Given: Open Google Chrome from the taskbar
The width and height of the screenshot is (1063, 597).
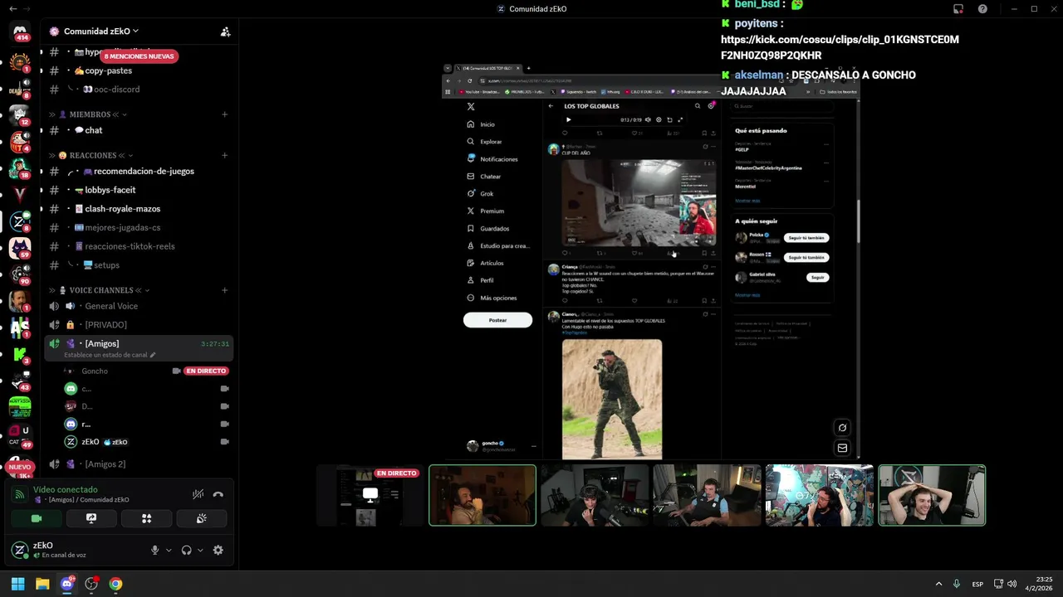Looking at the screenshot, I should click(x=115, y=584).
